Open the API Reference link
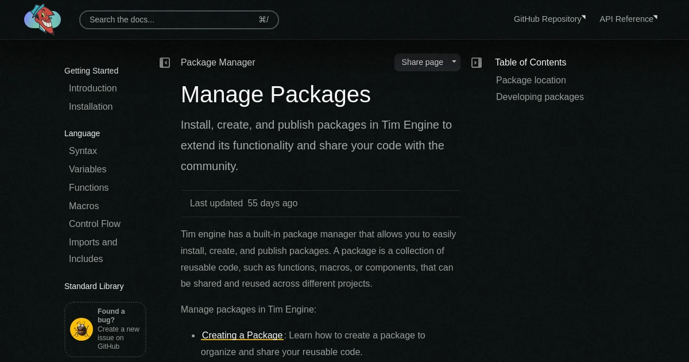This screenshot has height=362, width=689. click(629, 19)
